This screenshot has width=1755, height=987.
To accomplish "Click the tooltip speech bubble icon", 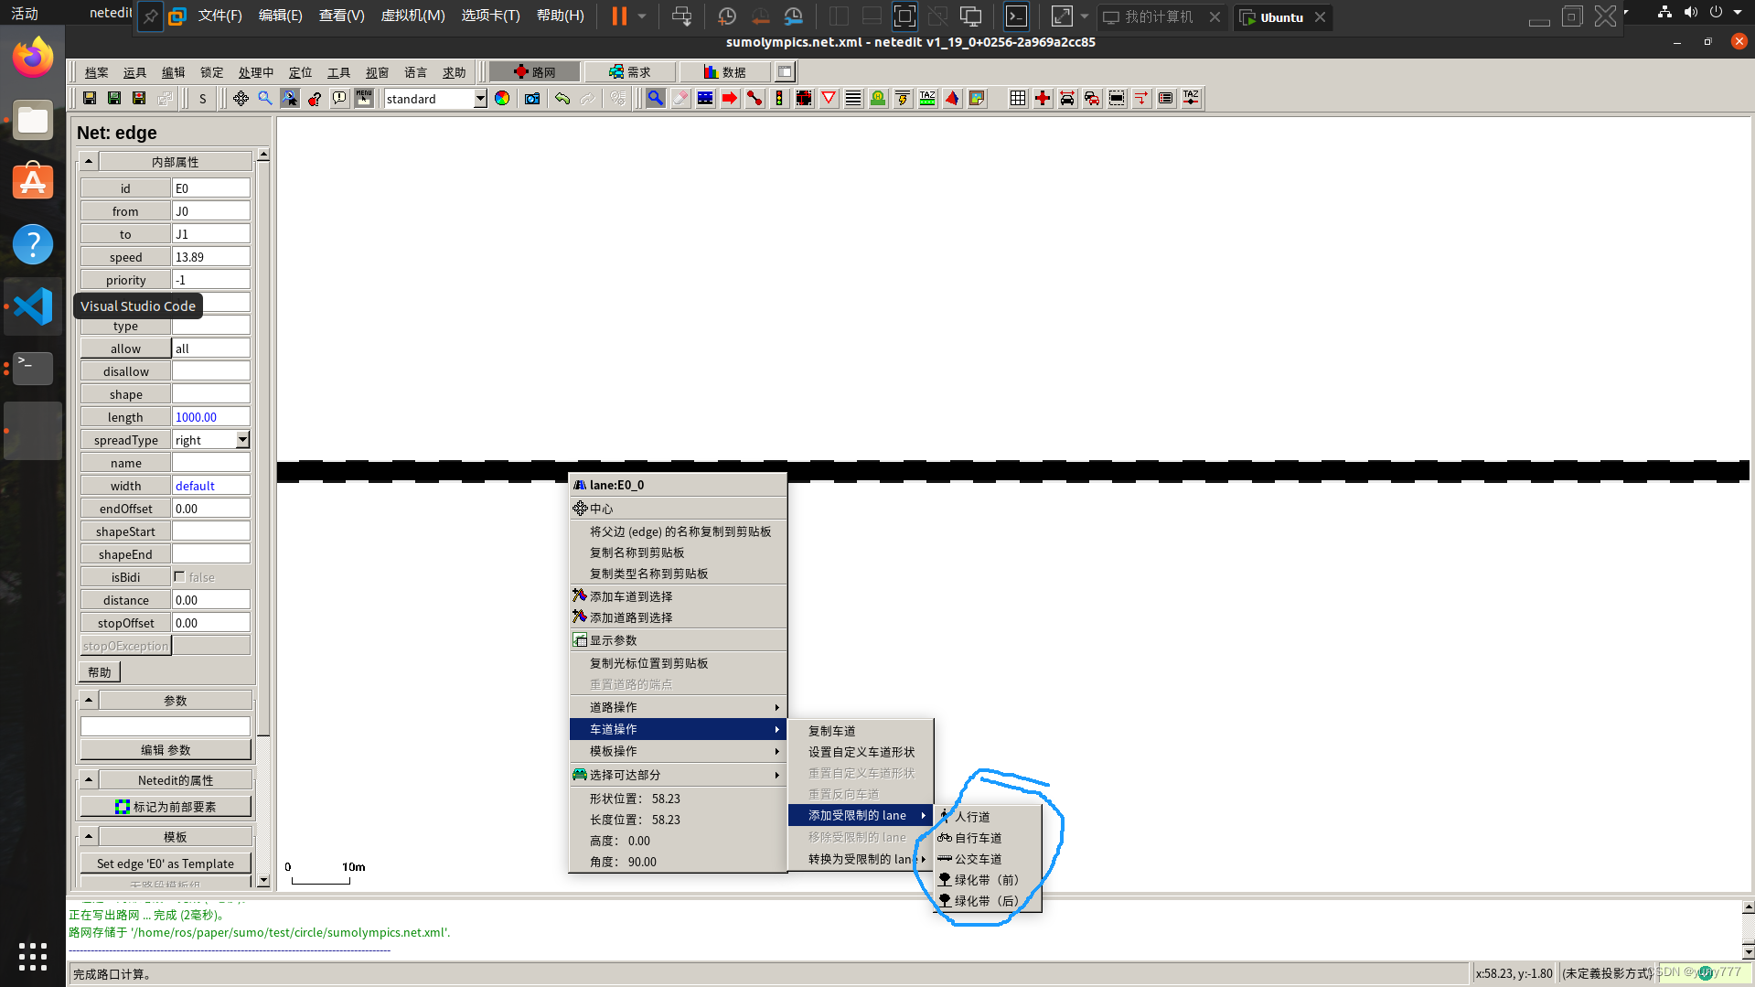I will (339, 99).
